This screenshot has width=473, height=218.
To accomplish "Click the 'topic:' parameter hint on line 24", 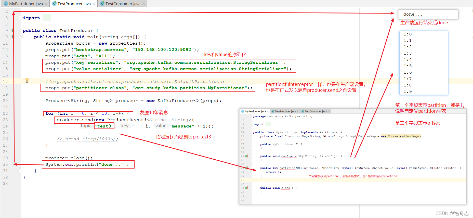I will tap(87, 126).
